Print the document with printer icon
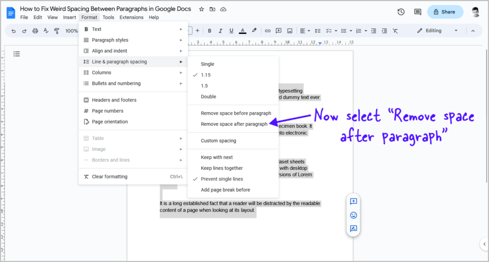 [35, 31]
